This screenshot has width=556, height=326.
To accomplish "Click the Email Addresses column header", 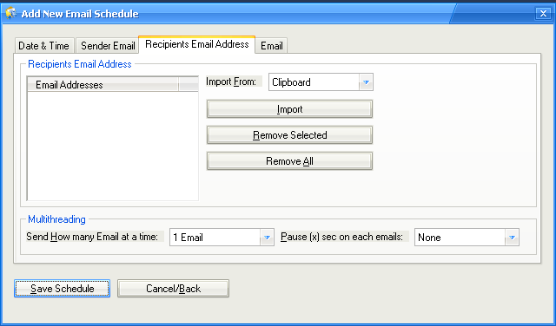I will click(x=103, y=85).
